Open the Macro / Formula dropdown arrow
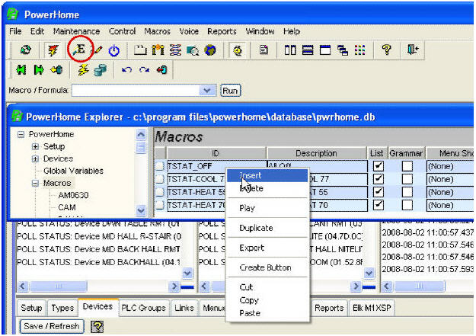476x336 pixels. [x=207, y=90]
